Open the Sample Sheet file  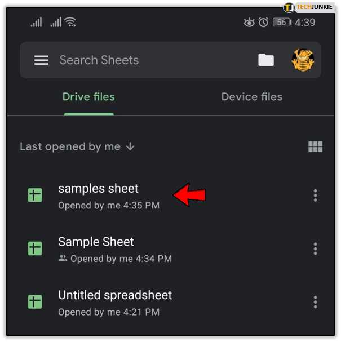click(x=96, y=242)
